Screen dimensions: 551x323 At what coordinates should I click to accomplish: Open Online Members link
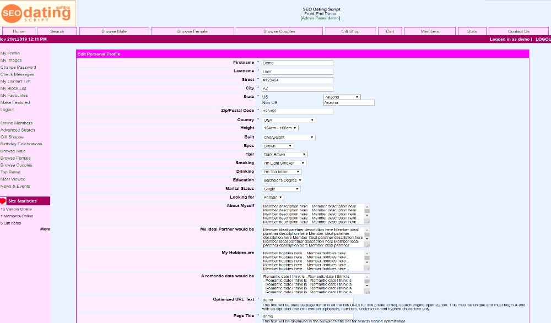(x=17, y=123)
